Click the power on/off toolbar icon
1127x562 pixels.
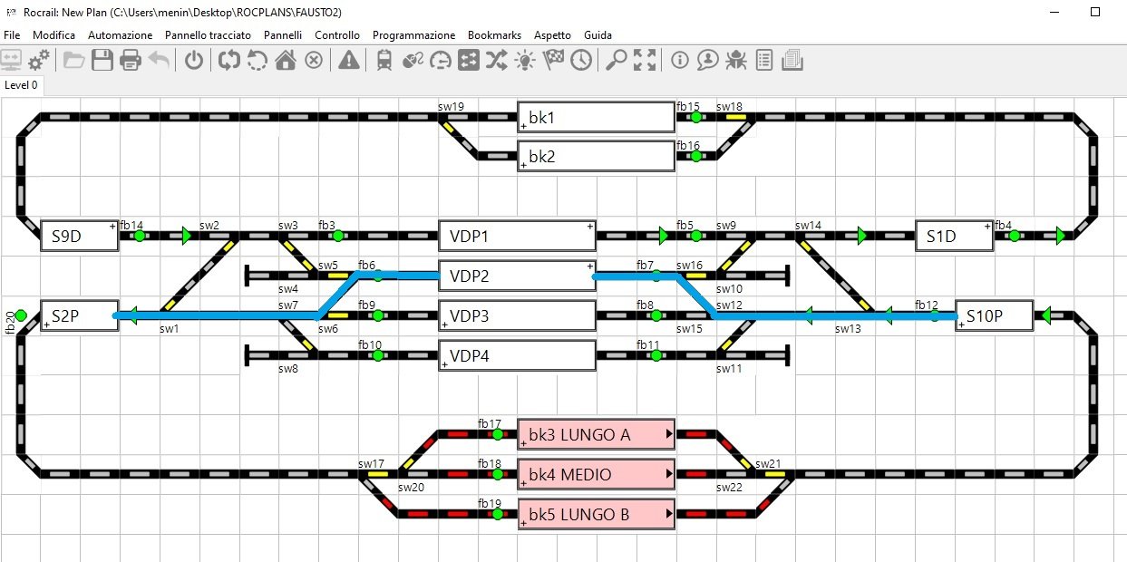194,61
